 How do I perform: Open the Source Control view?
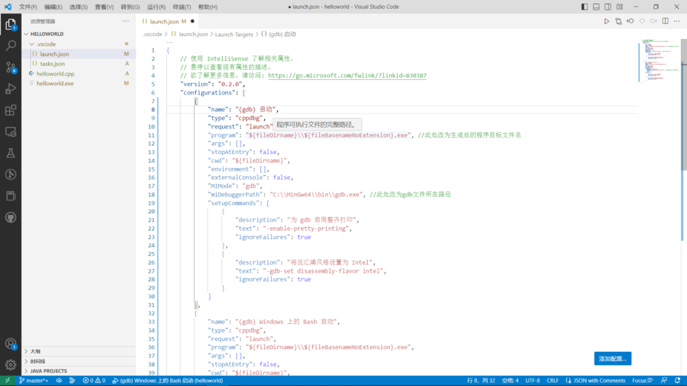(11, 67)
